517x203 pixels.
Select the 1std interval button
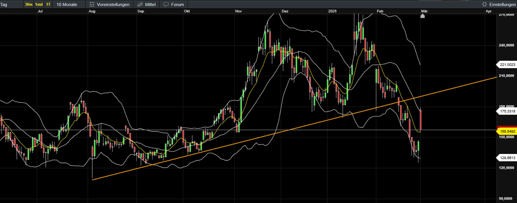(39, 4)
